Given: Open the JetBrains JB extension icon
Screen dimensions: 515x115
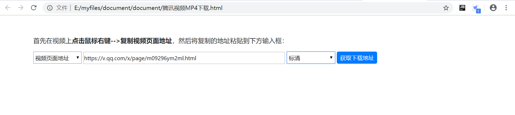Looking at the screenshot, I should pyautogui.click(x=462, y=8).
